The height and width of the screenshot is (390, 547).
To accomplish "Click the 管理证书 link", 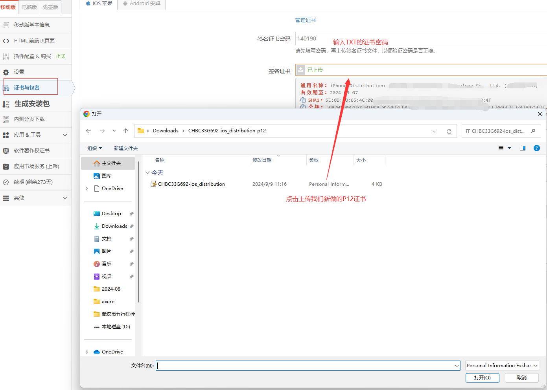I will coord(306,20).
